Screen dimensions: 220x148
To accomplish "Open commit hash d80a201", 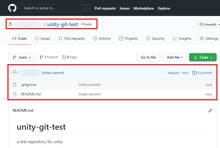I will point(174,73).
